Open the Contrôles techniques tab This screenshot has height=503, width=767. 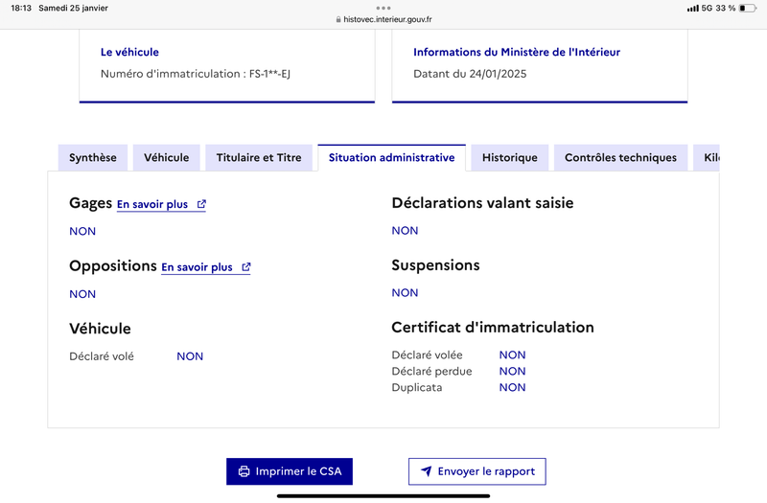click(x=620, y=157)
